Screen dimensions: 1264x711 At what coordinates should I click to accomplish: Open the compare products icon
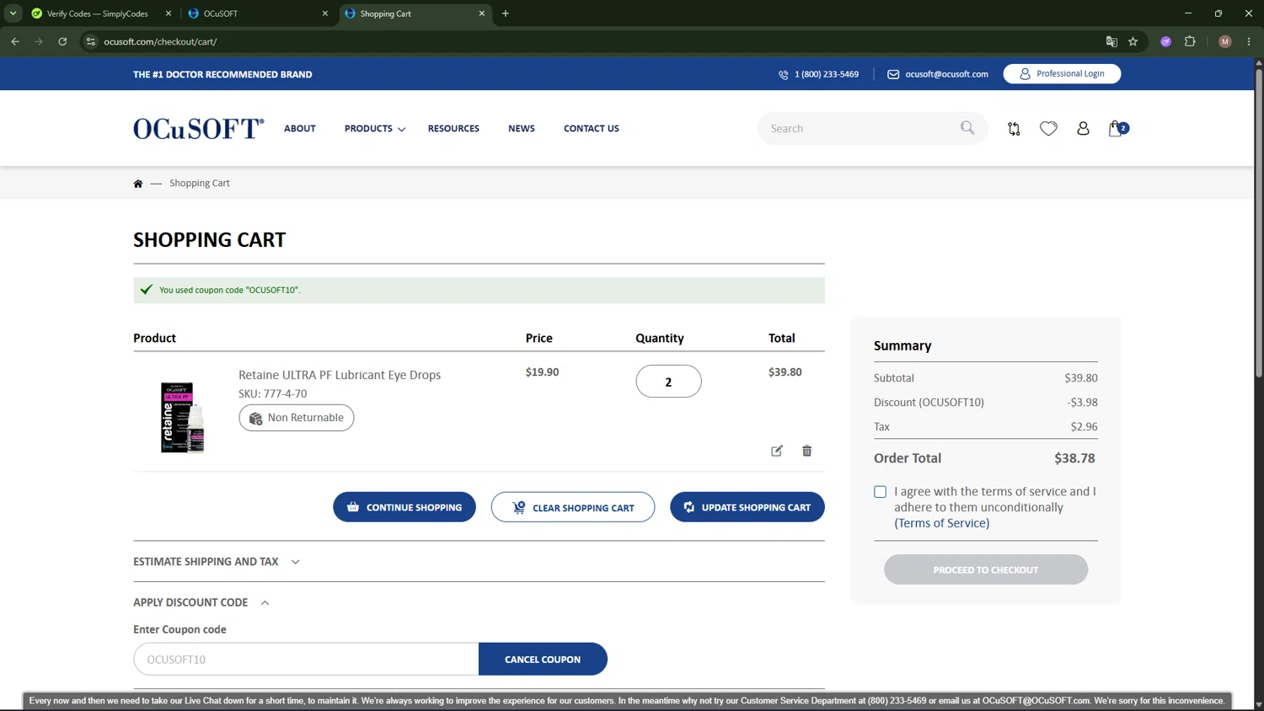coord(1014,129)
